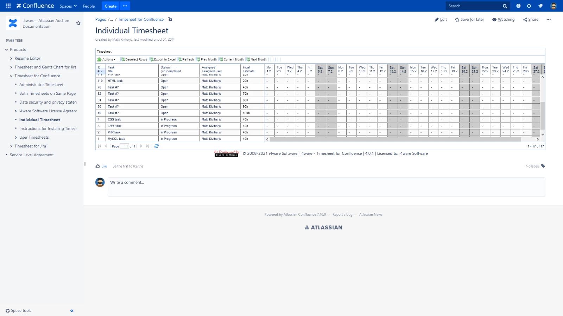Edit page labels tag icon
The image size is (563, 316).
[543, 166]
